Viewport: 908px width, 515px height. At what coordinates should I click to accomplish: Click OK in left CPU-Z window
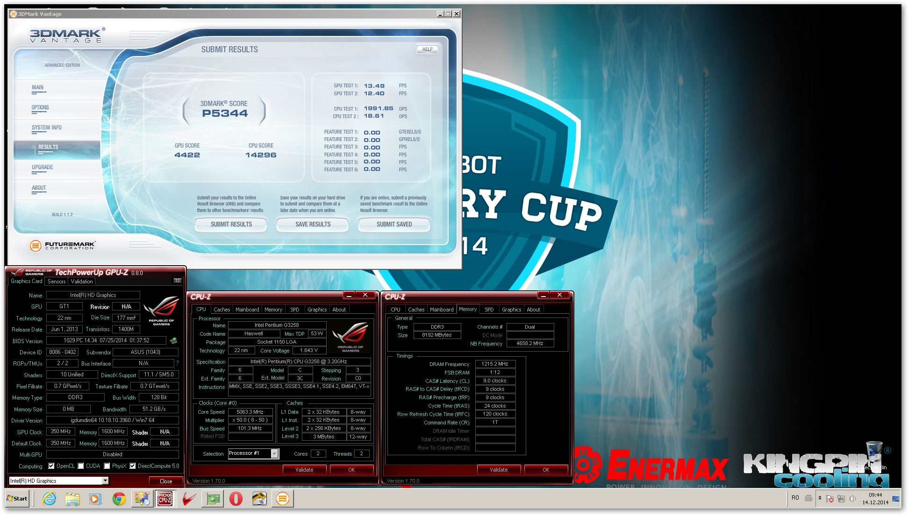[351, 470]
